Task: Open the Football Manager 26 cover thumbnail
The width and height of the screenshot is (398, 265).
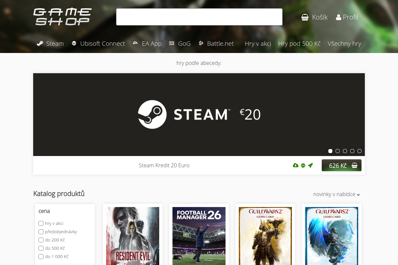Action: (x=199, y=236)
